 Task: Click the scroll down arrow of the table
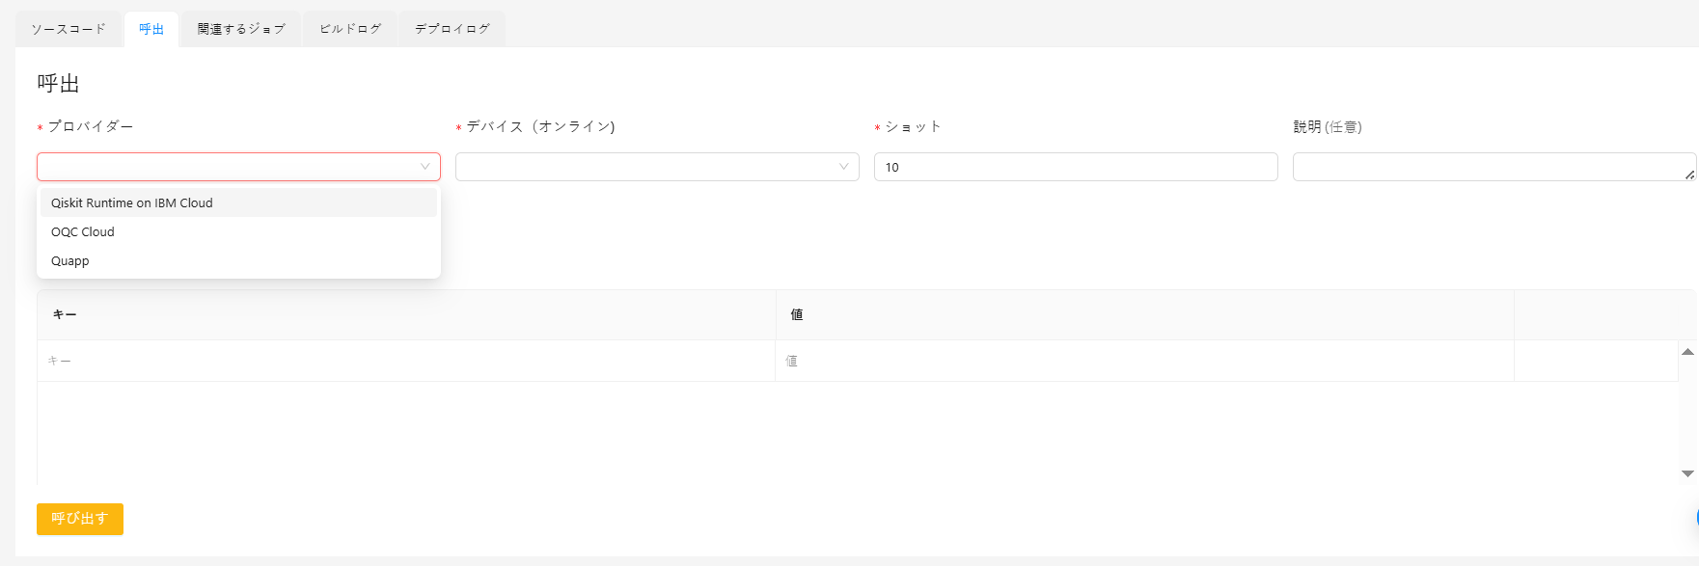(1687, 473)
